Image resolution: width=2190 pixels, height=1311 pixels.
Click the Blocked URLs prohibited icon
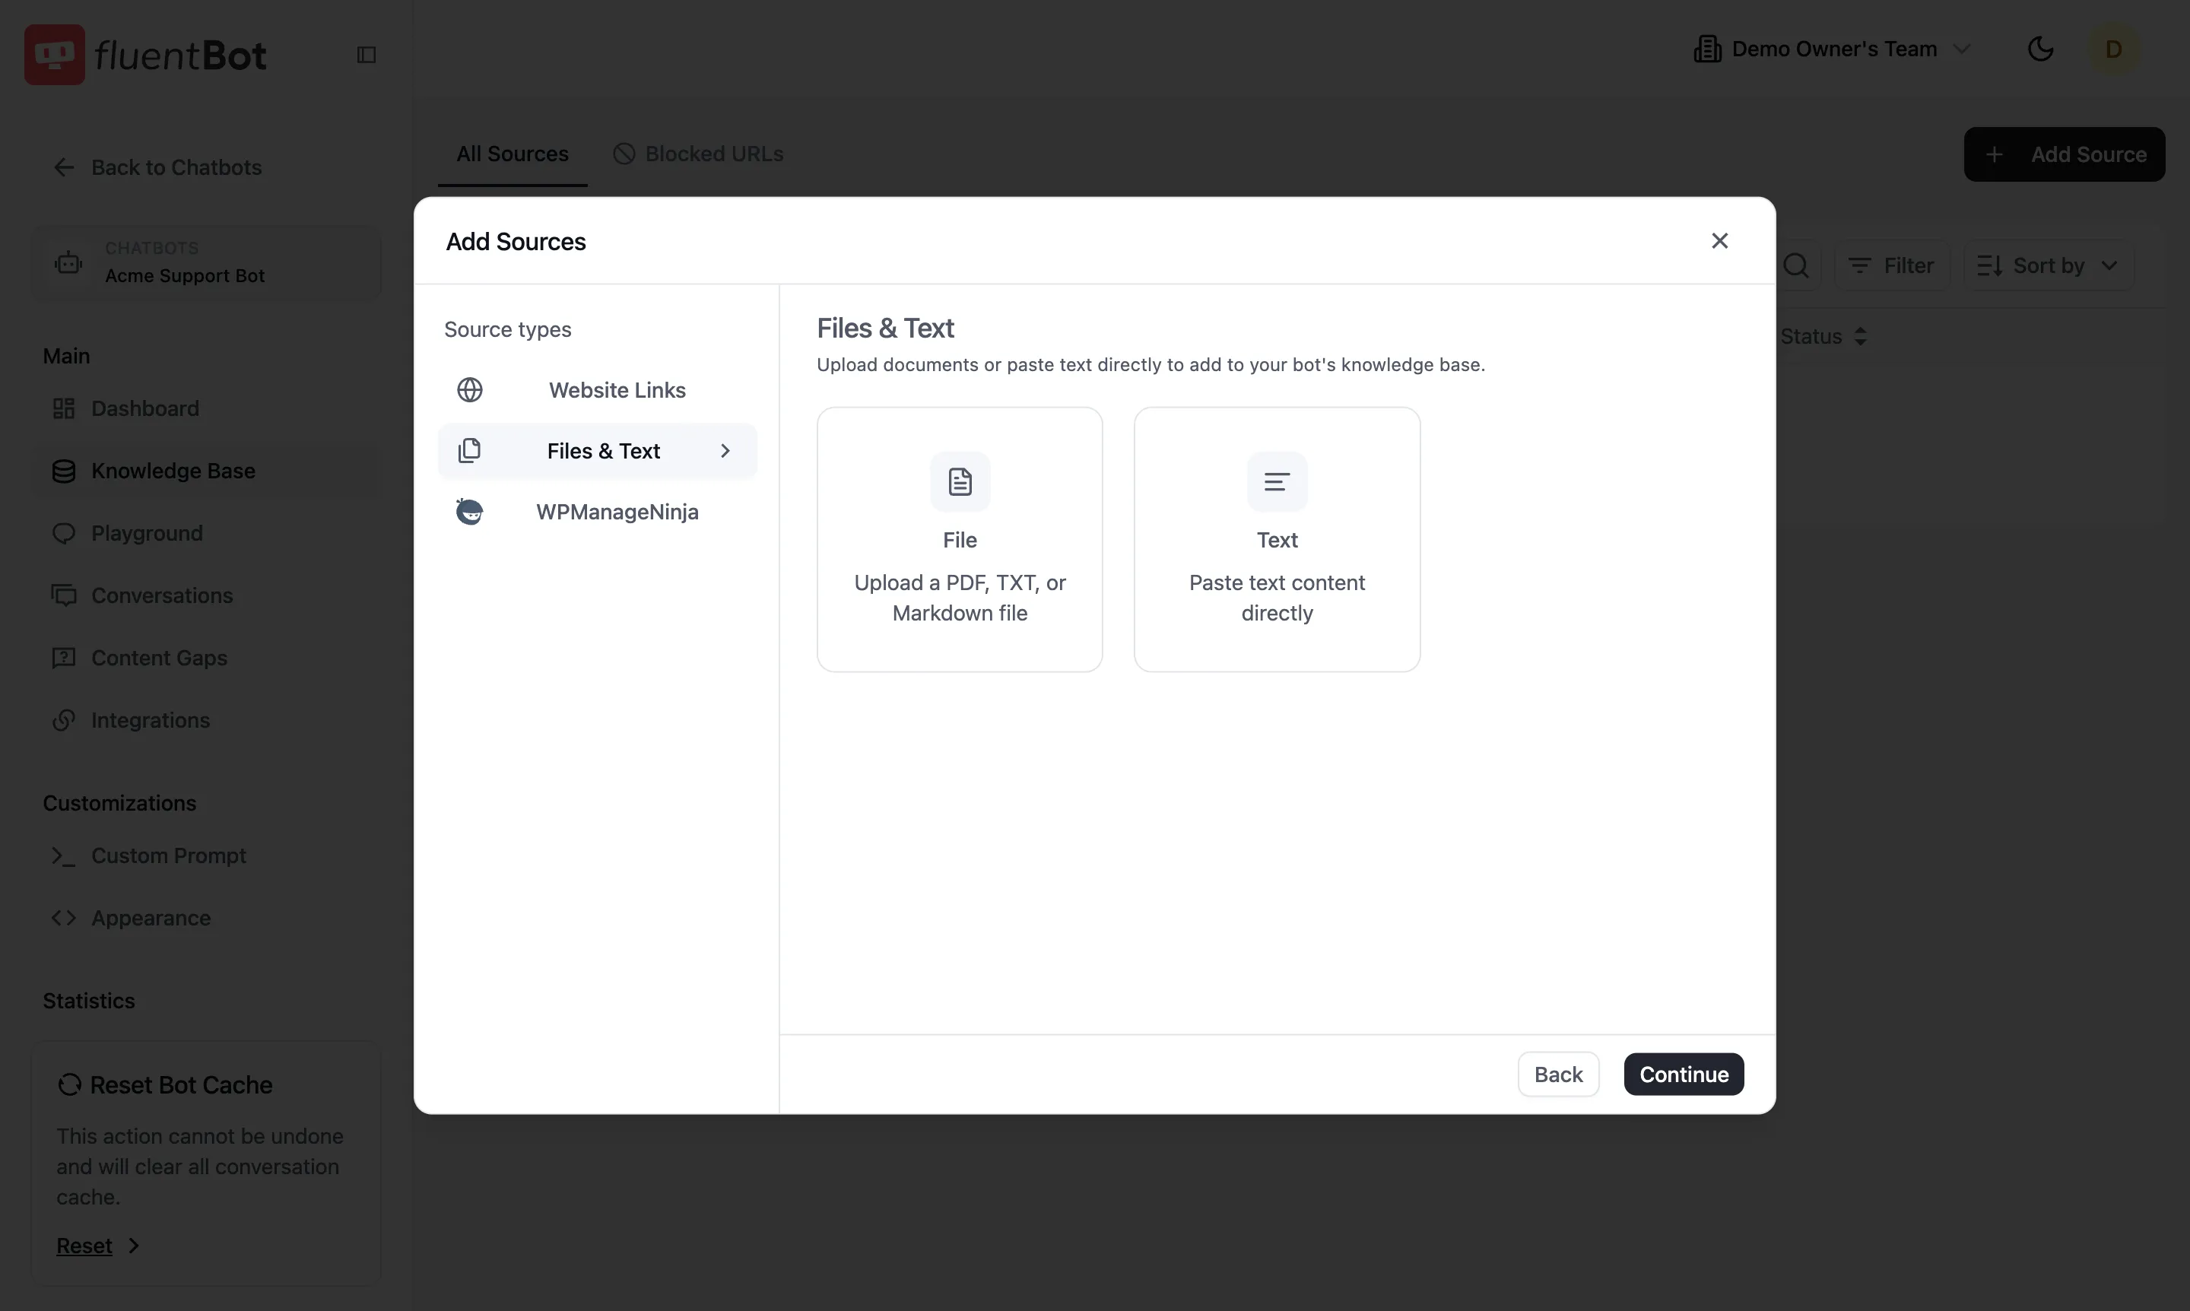(624, 154)
